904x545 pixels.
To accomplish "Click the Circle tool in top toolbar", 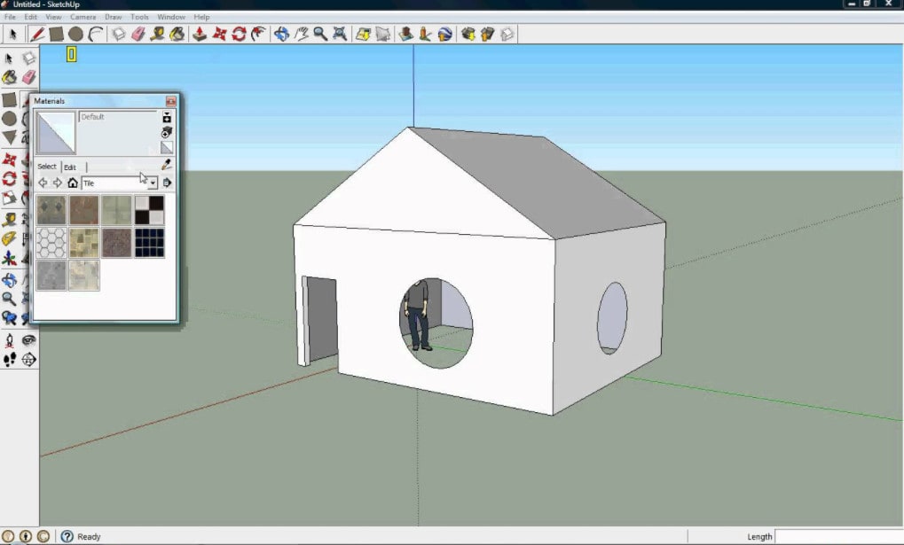I will [76, 35].
